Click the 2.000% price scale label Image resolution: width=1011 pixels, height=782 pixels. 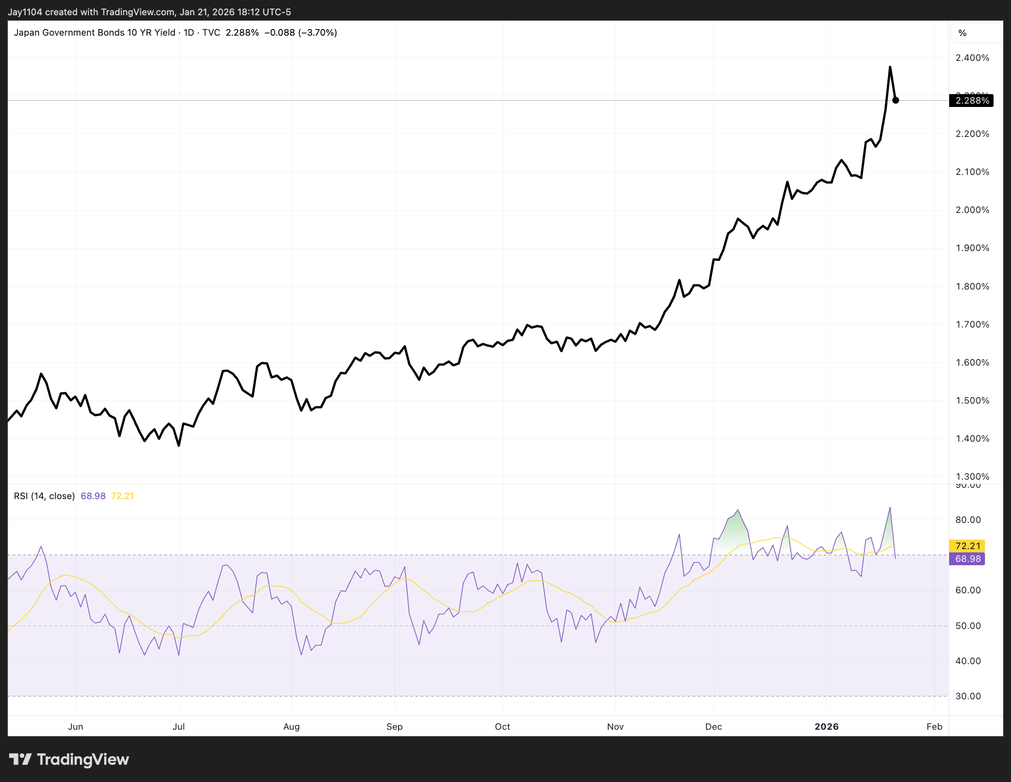click(972, 210)
